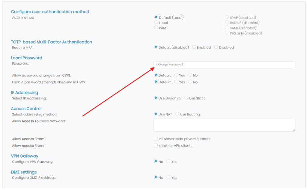Image resolution: width=307 pixels, height=190 pixels.
Task: Click the Select addressing method: label
Action: point(35,114)
